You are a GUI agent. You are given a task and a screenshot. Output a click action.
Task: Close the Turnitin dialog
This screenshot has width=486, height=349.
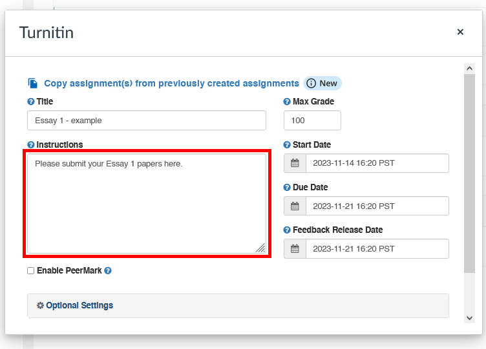click(460, 32)
